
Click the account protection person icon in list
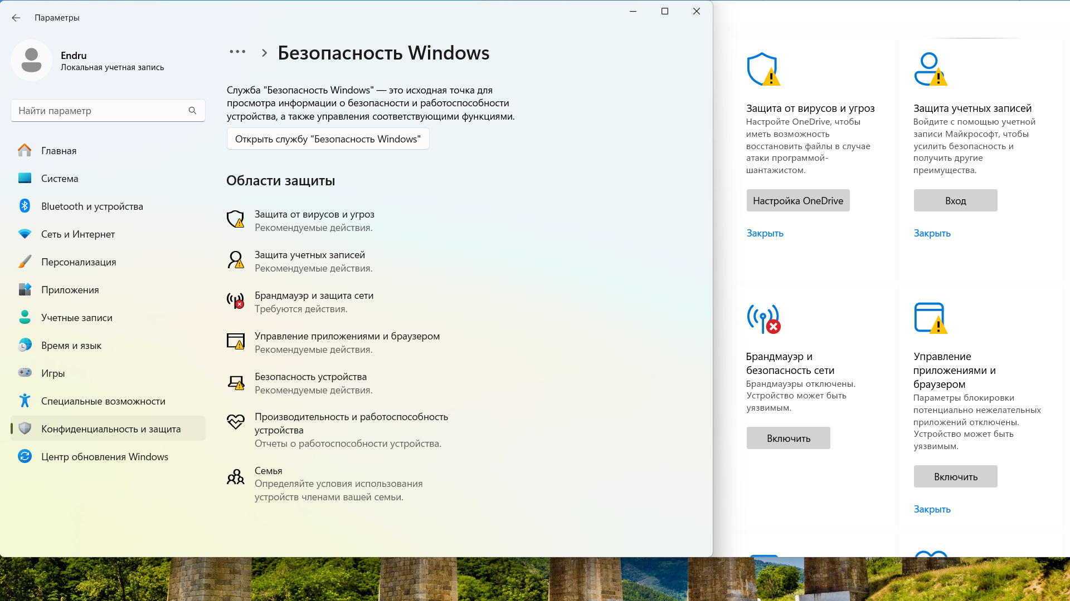(235, 260)
